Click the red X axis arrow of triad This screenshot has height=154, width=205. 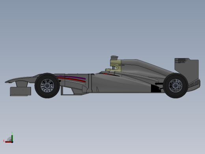[8, 142]
